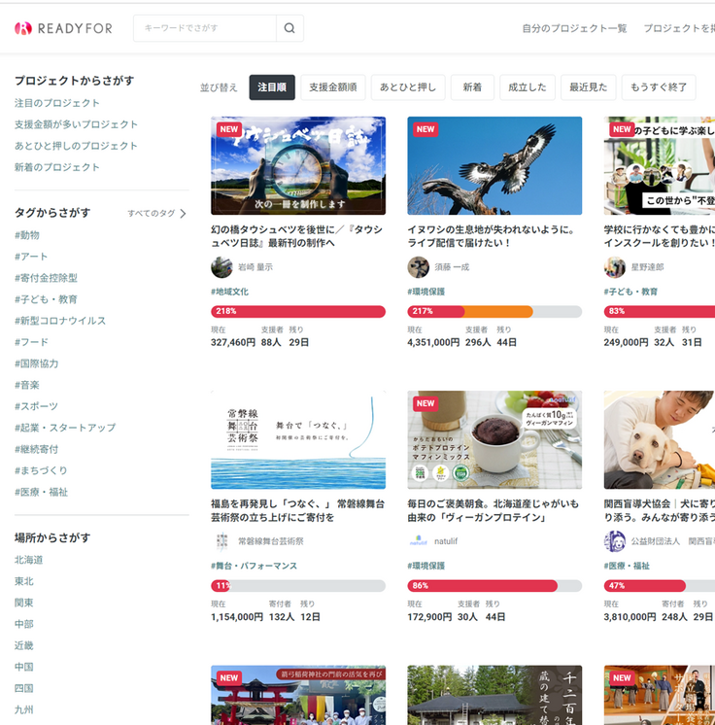Click the search magnifier icon
The height and width of the screenshot is (725, 715).
(289, 28)
